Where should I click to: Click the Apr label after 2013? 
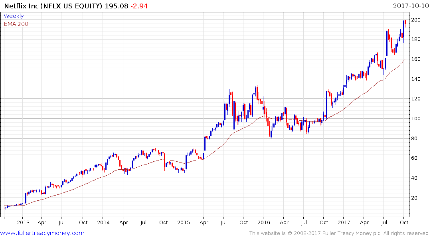42,223
